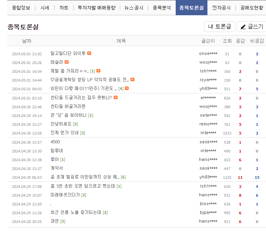Click author el****** name
Viewport: 266px width, 231px height.
[x=208, y=98]
